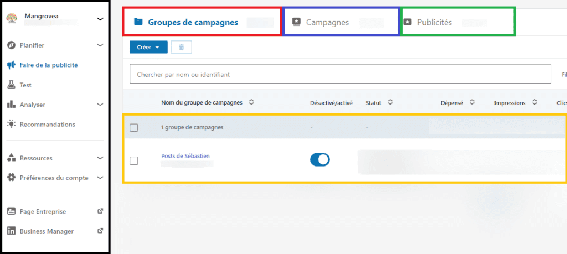
Task: Click the Planifier sidebar label
Action: (x=32, y=45)
